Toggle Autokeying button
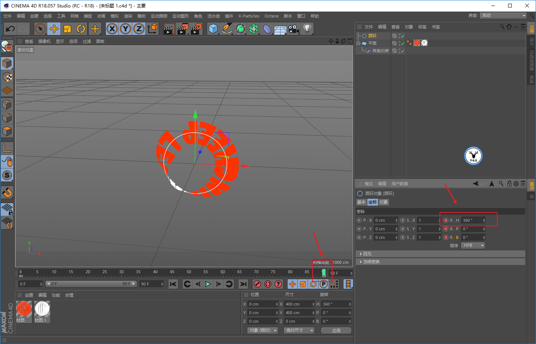Screen dimensions: 536x344 pyautogui.click(x=268, y=284)
